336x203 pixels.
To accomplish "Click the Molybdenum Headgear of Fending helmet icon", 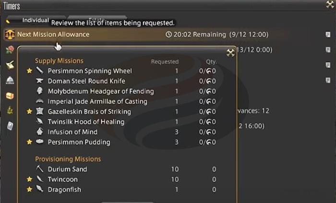I will 40,91.
